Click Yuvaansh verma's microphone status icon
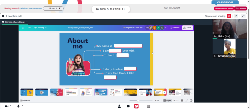Image resolution: width=250 pixels, height=109 pixels. click(x=215, y=56)
